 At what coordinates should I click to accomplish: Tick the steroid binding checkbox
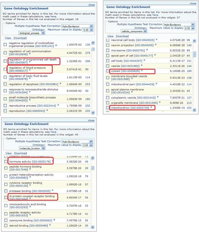click(x=6, y=226)
